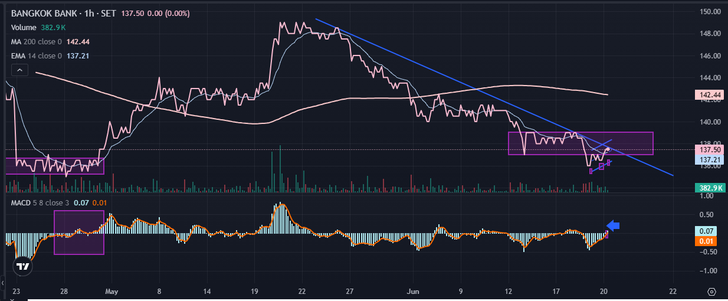Screen dimensions: 728x301
Task: Click the 140.00 price scale value
Action: (x=710, y=122)
